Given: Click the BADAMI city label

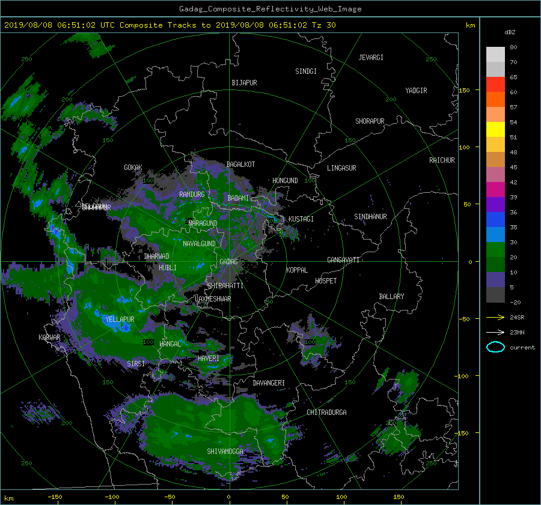Looking at the screenshot, I should point(238,198).
